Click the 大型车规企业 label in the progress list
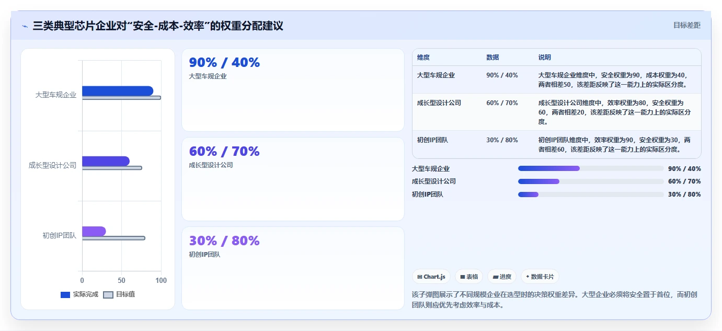The width and height of the screenshot is (722, 331). (431, 169)
